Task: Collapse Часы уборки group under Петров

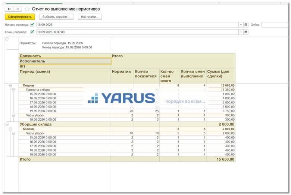Action: click(x=13, y=115)
